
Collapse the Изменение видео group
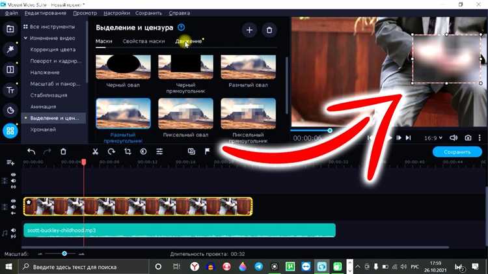[x=25, y=38]
